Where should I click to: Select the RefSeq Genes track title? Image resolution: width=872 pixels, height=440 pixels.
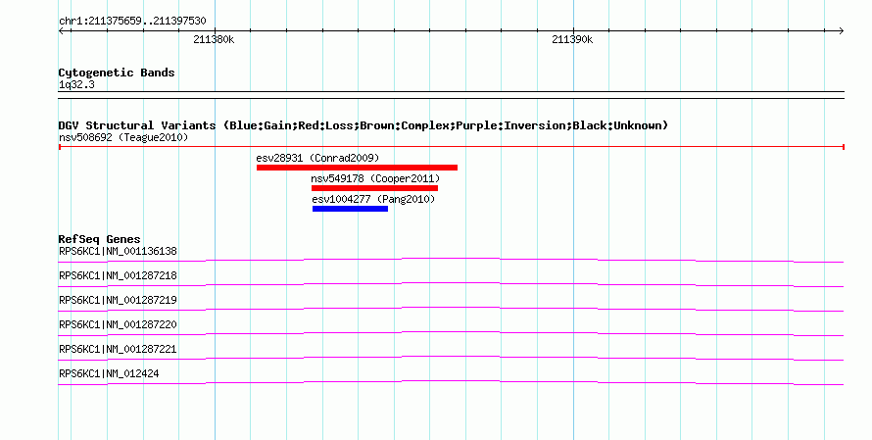pos(100,239)
